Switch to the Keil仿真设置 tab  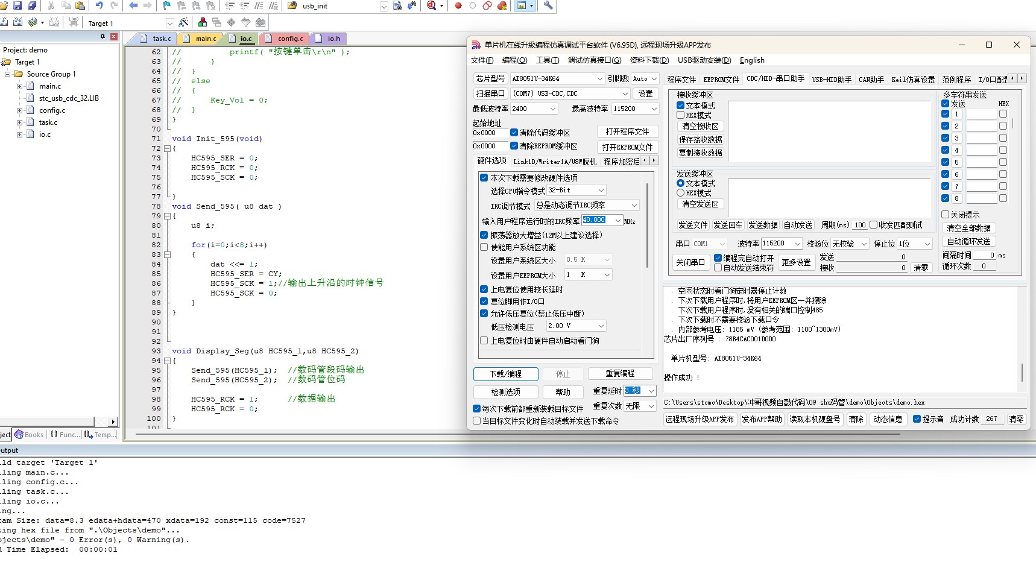(x=913, y=80)
